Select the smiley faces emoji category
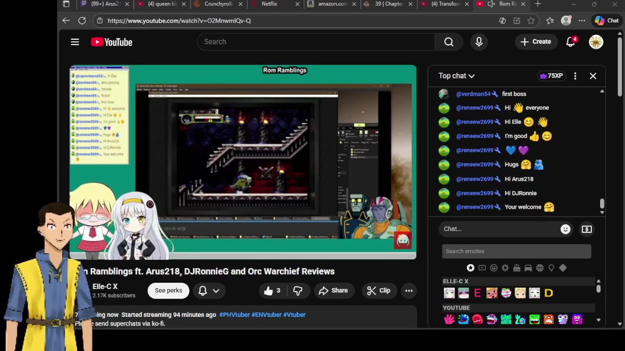 [x=494, y=268]
